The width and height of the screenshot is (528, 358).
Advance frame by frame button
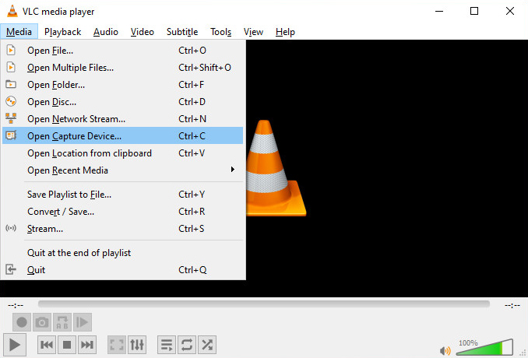(83, 322)
